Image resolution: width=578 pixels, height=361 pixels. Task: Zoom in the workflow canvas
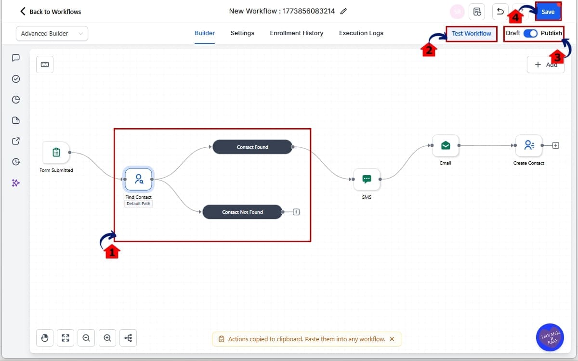(107, 338)
